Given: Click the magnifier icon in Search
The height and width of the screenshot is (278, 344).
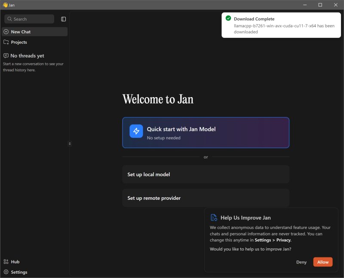Looking at the screenshot, I should [x=9, y=19].
